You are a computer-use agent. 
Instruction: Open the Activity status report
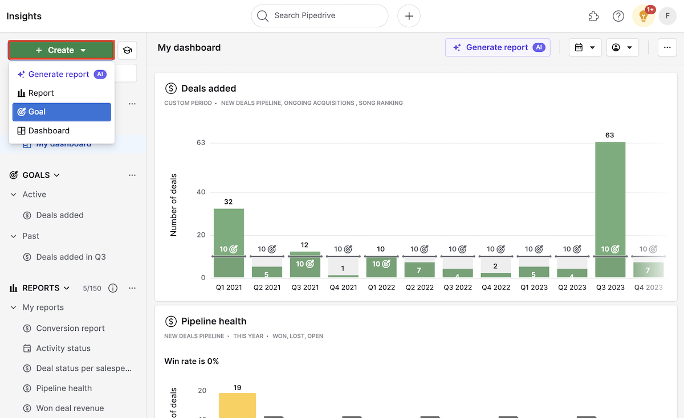point(63,348)
